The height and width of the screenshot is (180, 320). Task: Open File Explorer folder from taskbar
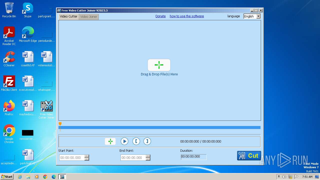coord(28,177)
